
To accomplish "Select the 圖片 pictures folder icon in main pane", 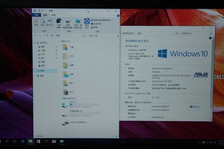I will (x=65, y=83).
